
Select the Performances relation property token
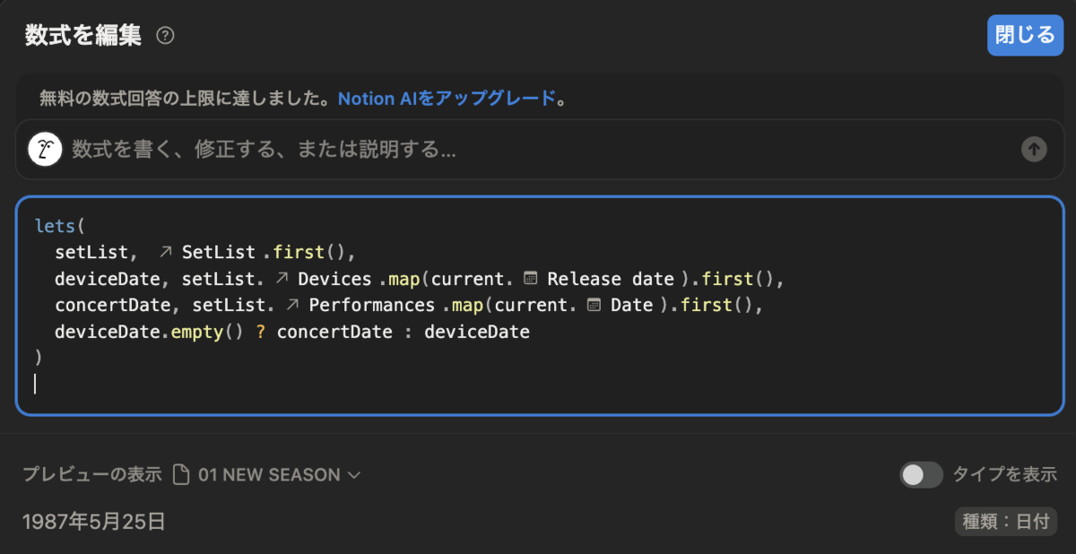coord(360,306)
